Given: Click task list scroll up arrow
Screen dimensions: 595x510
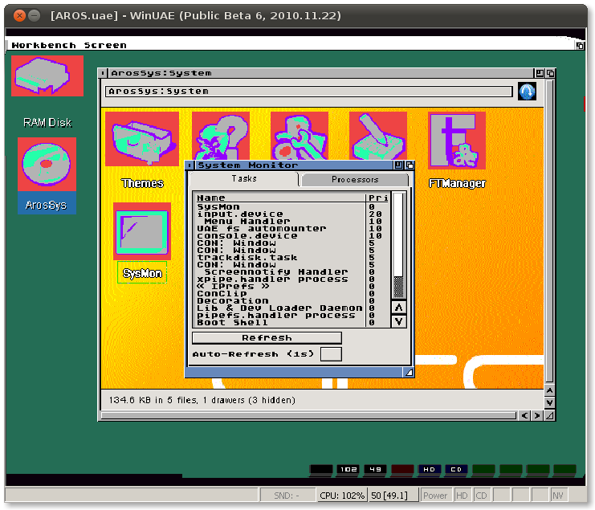Looking at the screenshot, I should [x=398, y=308].
